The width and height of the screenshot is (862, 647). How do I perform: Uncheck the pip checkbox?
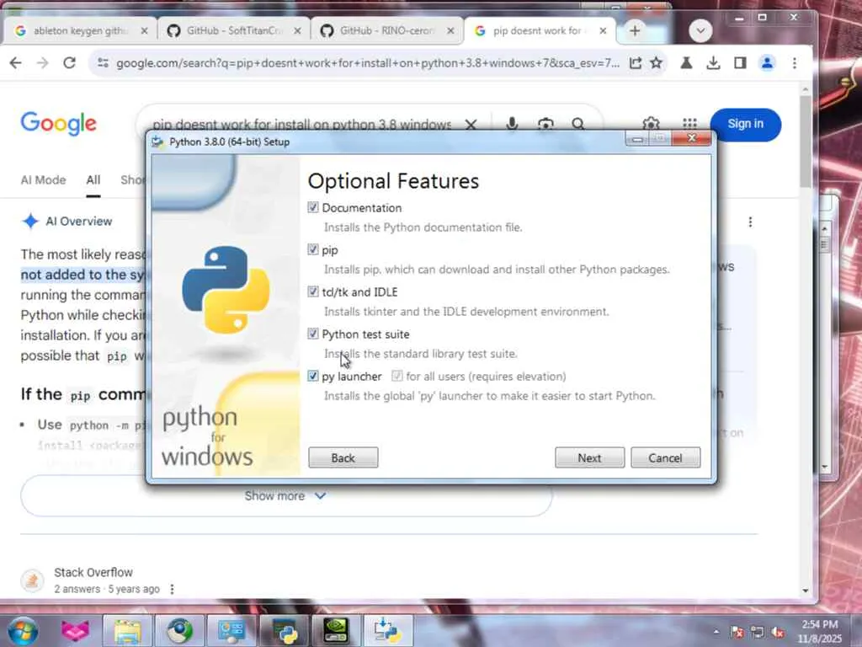(x=313, y=249)
